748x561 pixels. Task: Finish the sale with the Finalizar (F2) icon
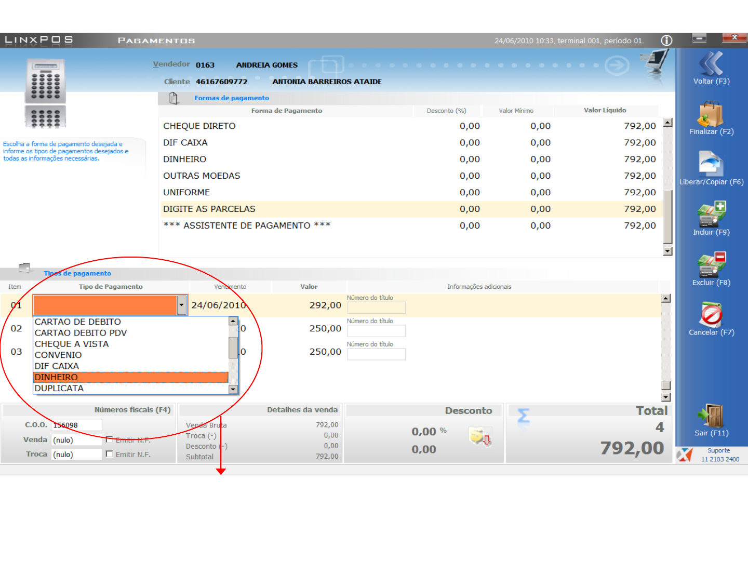pyautogui.click(x=711, y=113)
